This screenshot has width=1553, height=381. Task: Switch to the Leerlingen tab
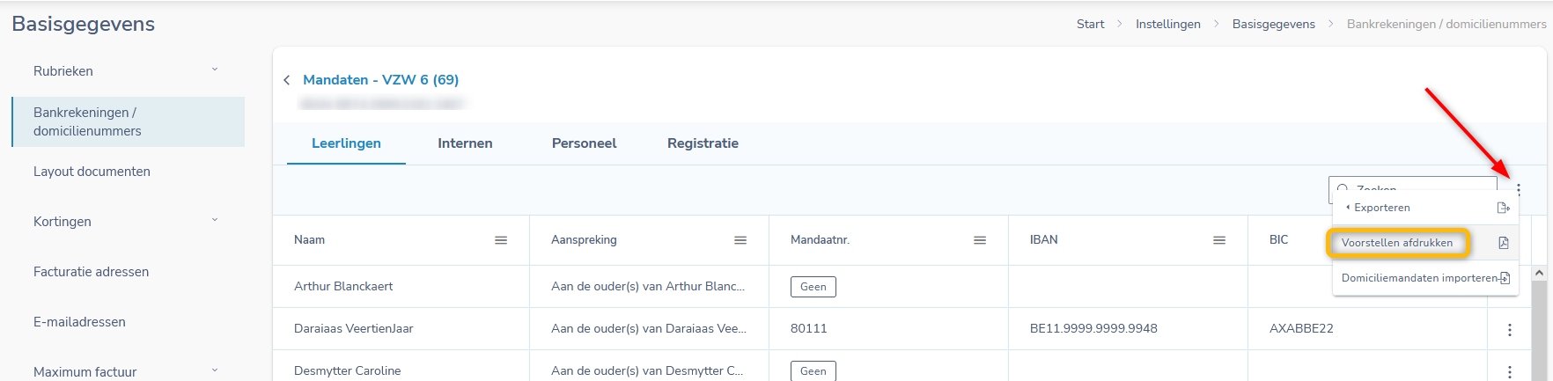click(x=346, y=143)
